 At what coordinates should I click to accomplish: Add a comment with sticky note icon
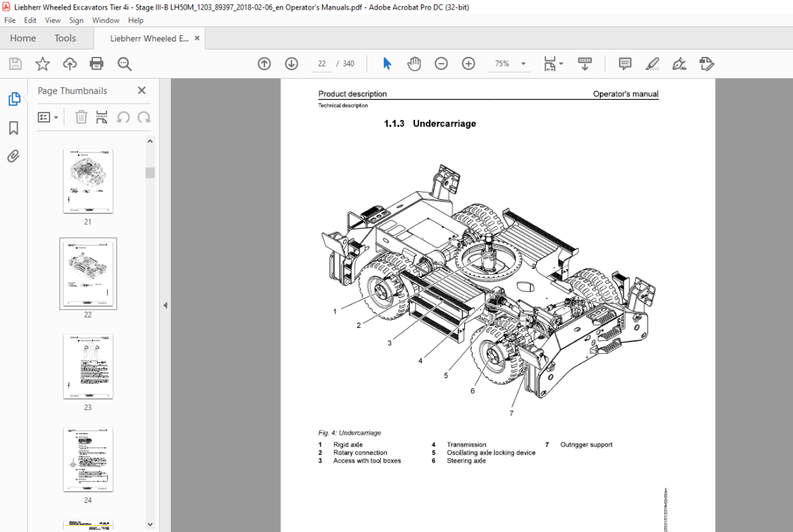click(x=625, y=64)
